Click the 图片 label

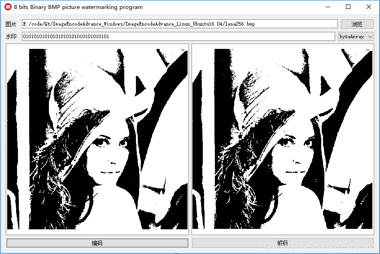pos(11,24)
